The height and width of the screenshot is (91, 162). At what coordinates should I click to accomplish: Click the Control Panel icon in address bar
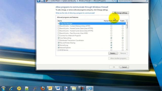[47, 1]
